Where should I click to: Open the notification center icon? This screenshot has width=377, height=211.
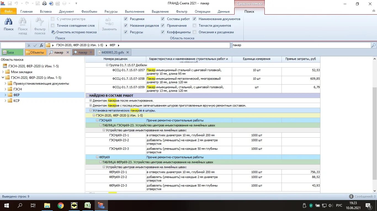coord(368,206)
